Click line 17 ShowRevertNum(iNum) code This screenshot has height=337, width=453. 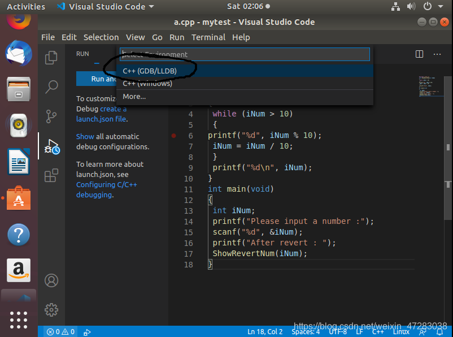[x=260, y=253]
